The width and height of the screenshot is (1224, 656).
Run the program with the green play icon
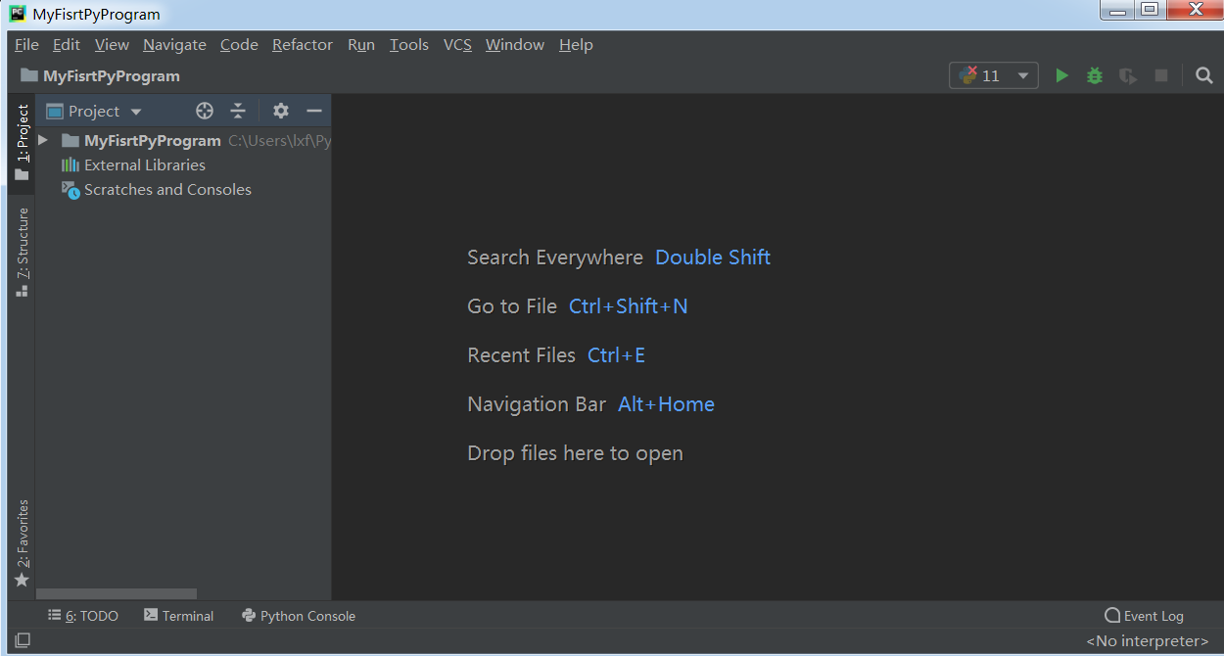[1061, 75]
